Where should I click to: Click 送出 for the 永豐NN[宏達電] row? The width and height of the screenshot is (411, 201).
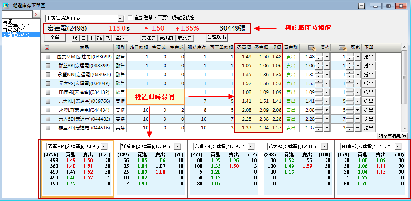pyautogui.click(x=369, y=75)
